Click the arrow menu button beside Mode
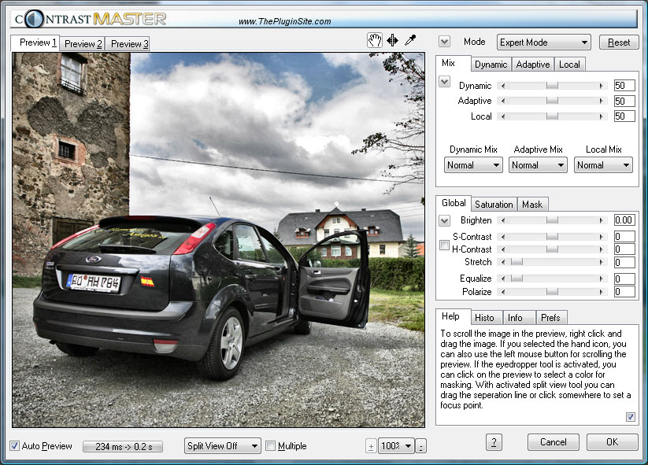This screenshot has height=465, width=648. point(444,42)
